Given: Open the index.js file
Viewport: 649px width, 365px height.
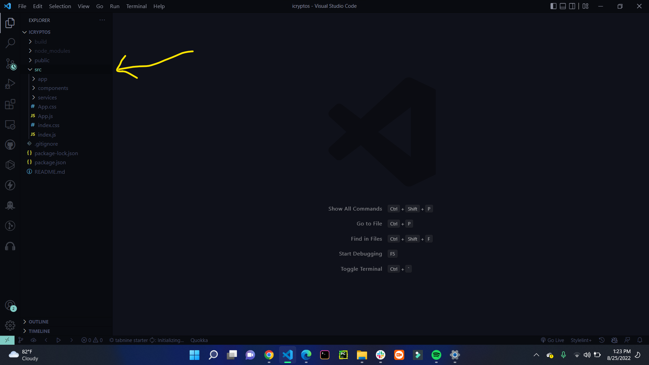Looking at the screenshot, I should click(x=47, y=135).
